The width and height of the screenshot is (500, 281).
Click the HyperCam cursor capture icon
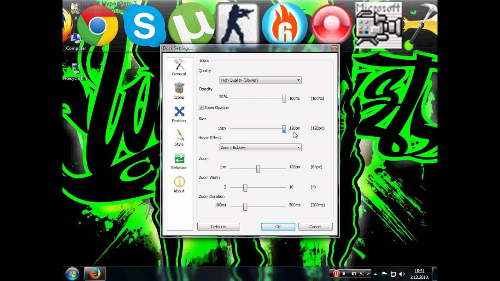tap(361, 274)
